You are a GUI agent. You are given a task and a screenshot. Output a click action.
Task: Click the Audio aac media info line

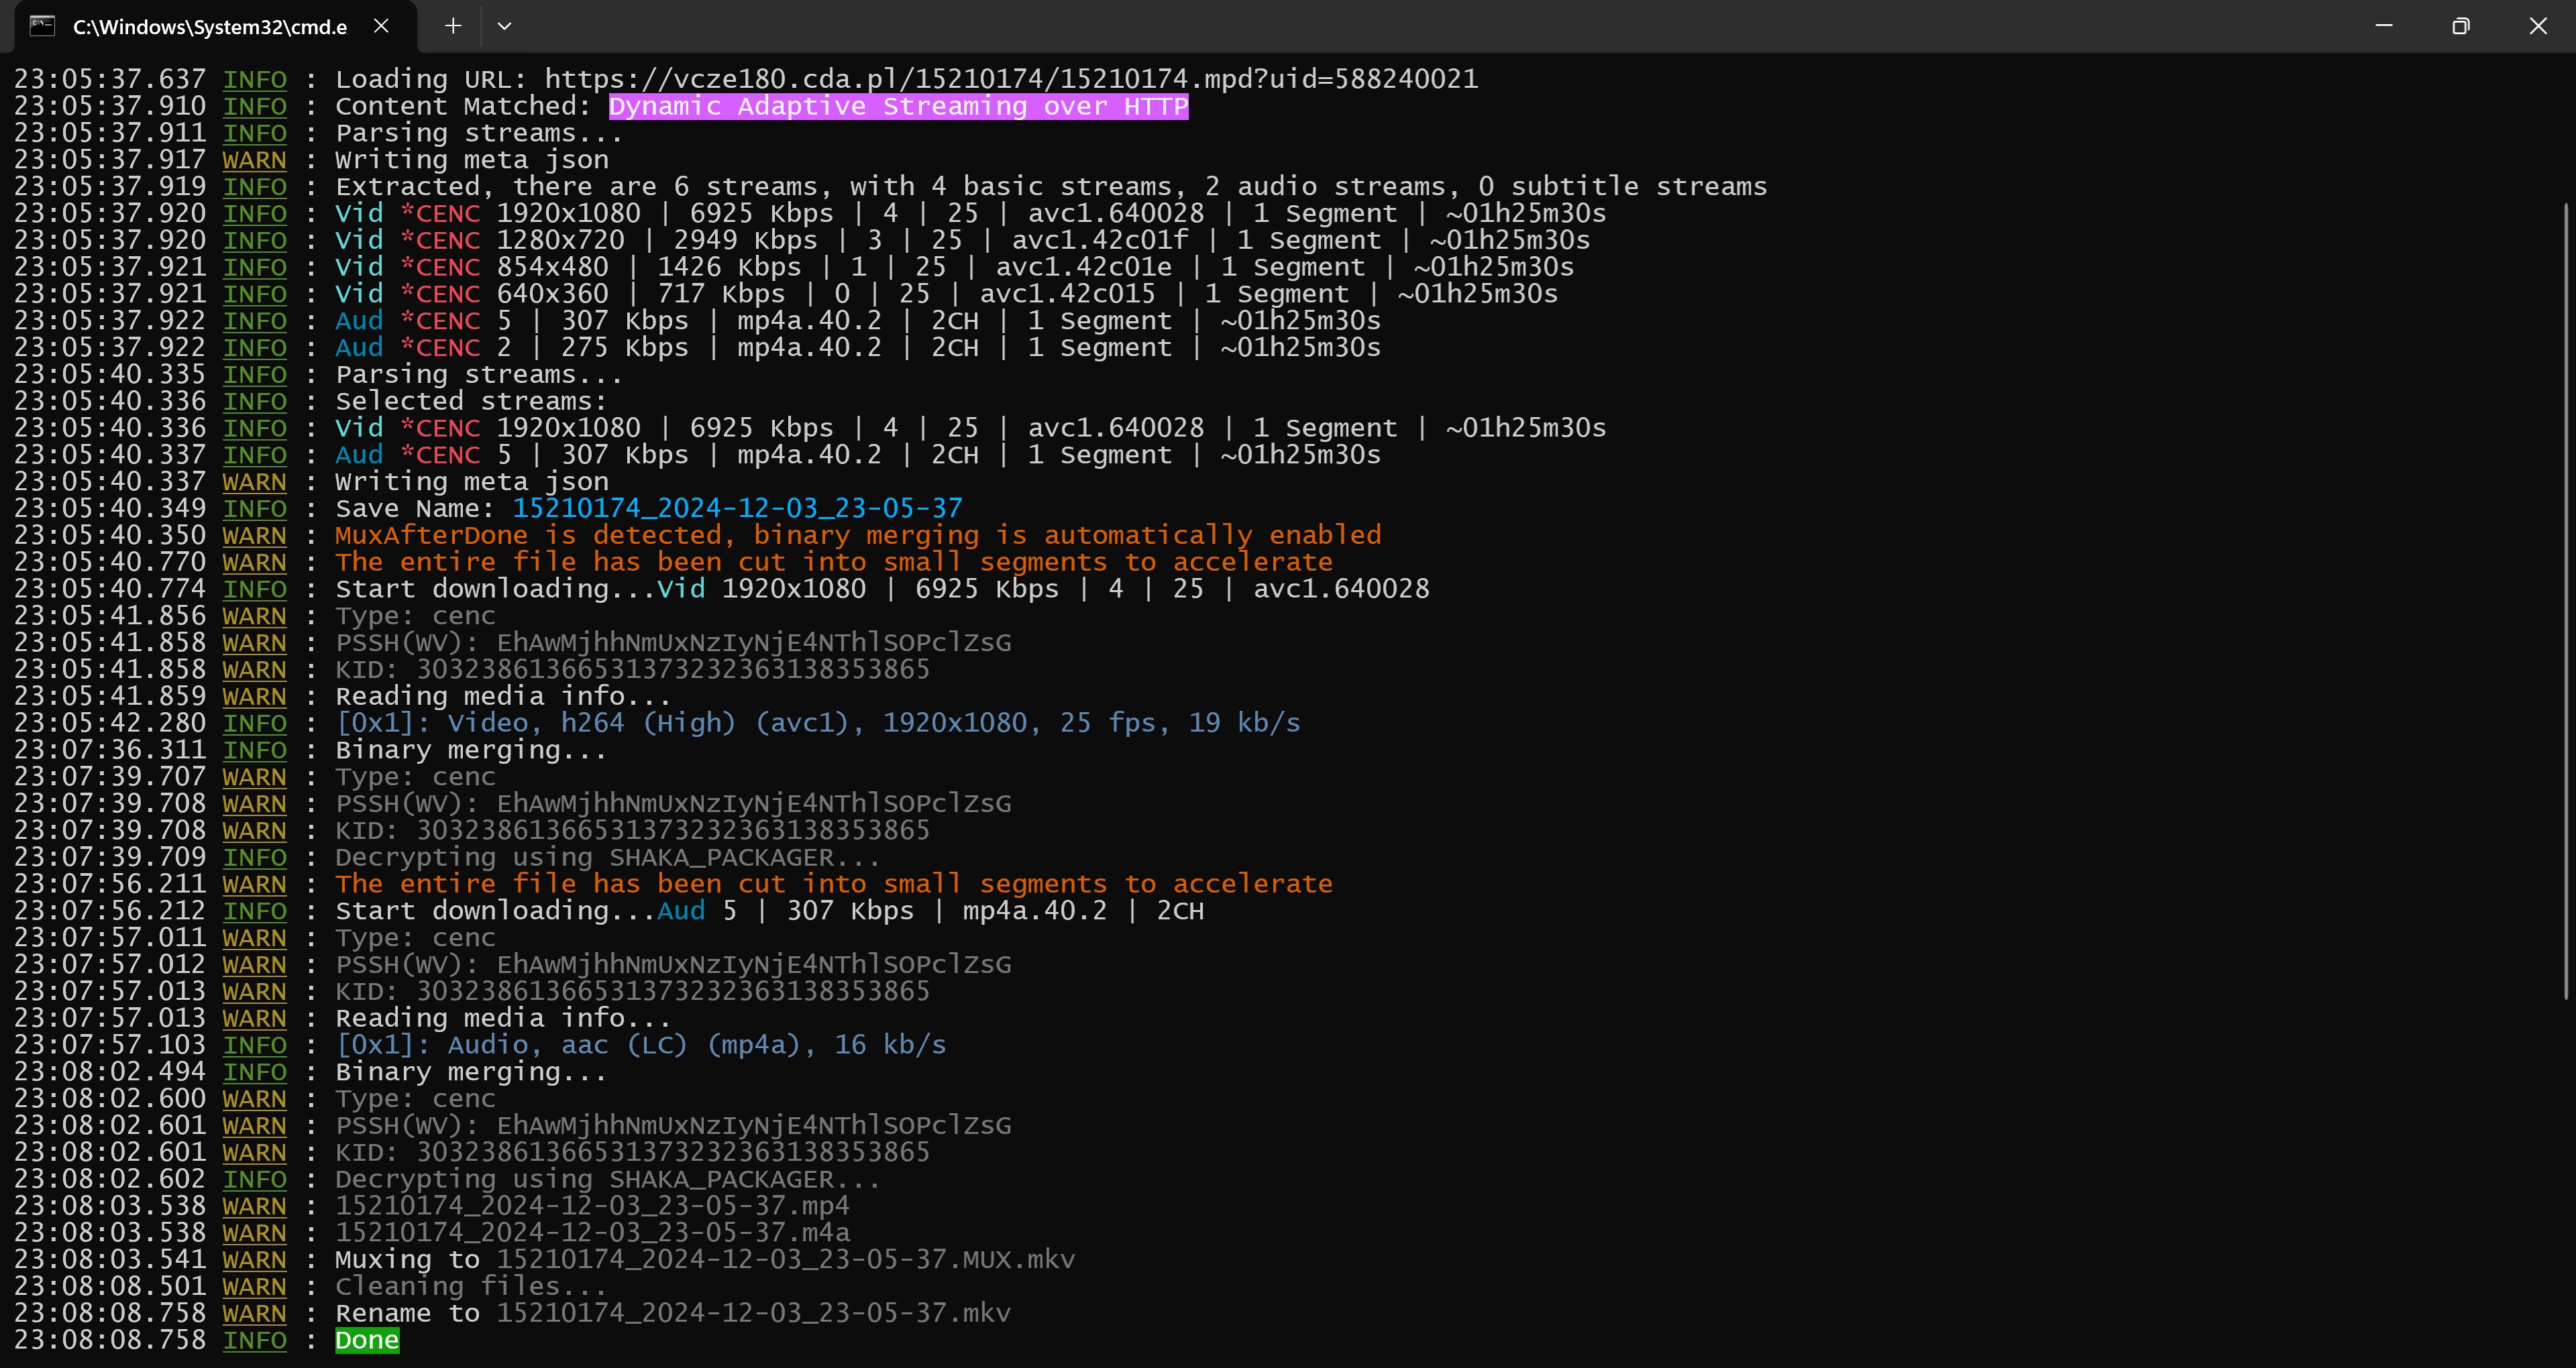tap(640, 1045)
